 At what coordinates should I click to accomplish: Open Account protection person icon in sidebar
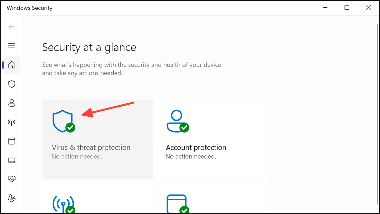12,103
